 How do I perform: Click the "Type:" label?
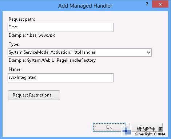14,44
